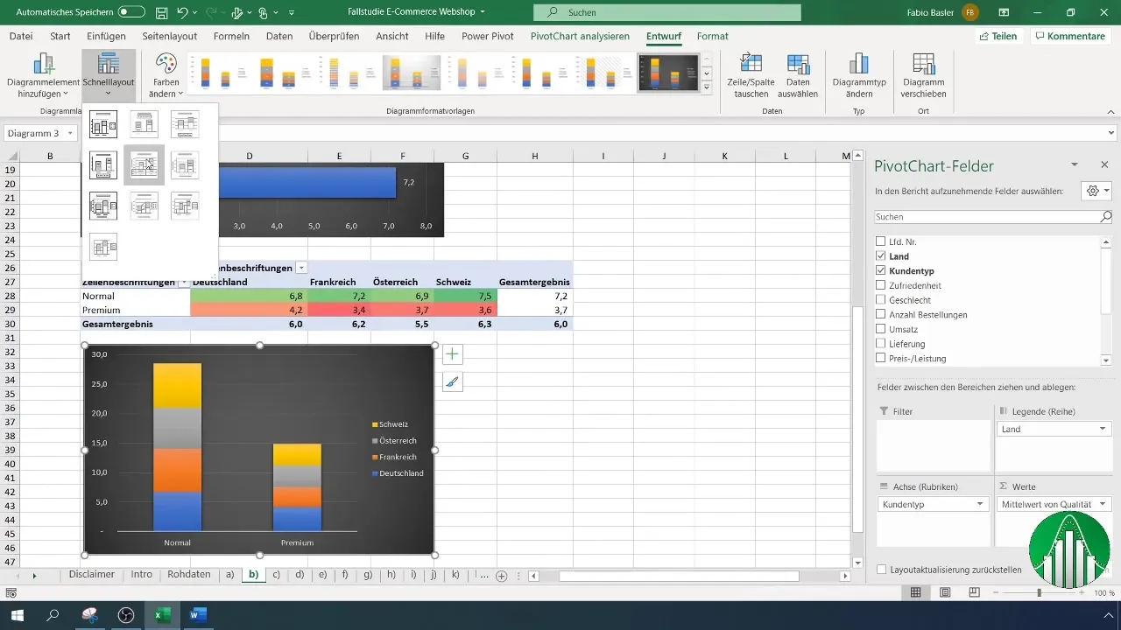Click the field list Suchen input
1121x630 pixels.
(986, 216)
